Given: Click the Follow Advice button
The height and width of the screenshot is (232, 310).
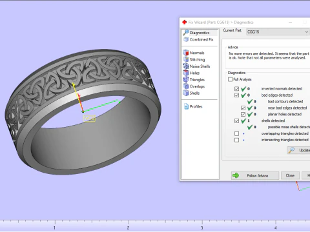Looking at the screenshot, I should (x=255, y=175).
